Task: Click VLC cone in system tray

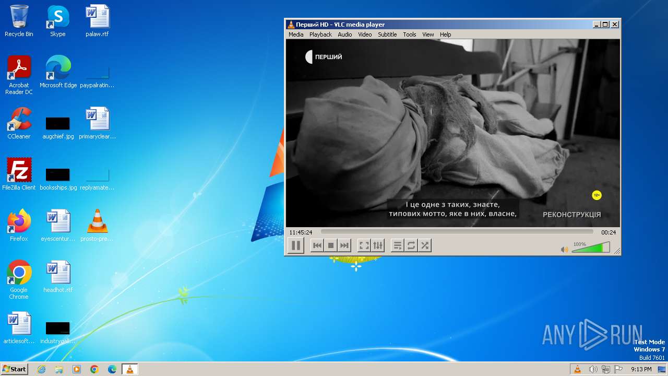Action: click(x=578, y=369)
